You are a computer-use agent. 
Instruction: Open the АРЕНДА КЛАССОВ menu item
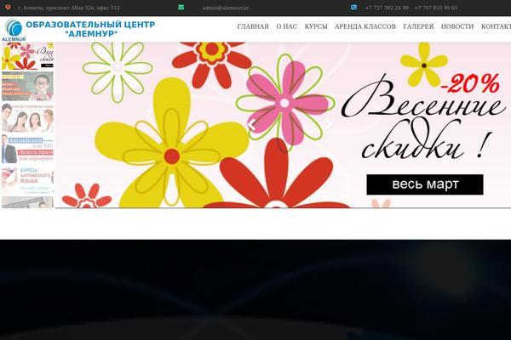tap(365, 26)
